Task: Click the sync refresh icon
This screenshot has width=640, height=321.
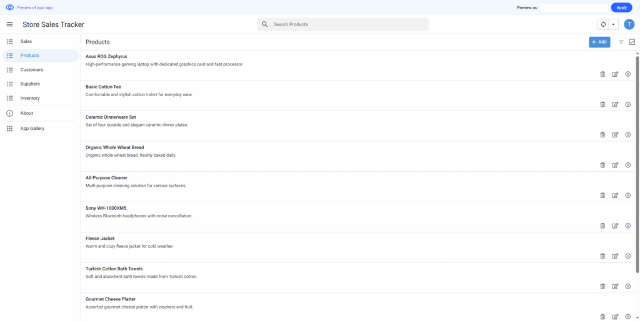Action: 603,24
